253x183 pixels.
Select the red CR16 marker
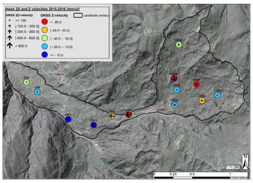pyautogui.click(x=174, y=78)
